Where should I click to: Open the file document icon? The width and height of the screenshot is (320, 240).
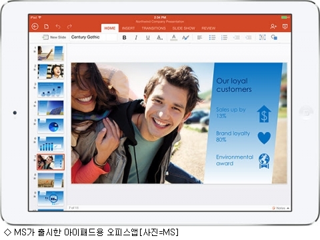click(47, 27)
